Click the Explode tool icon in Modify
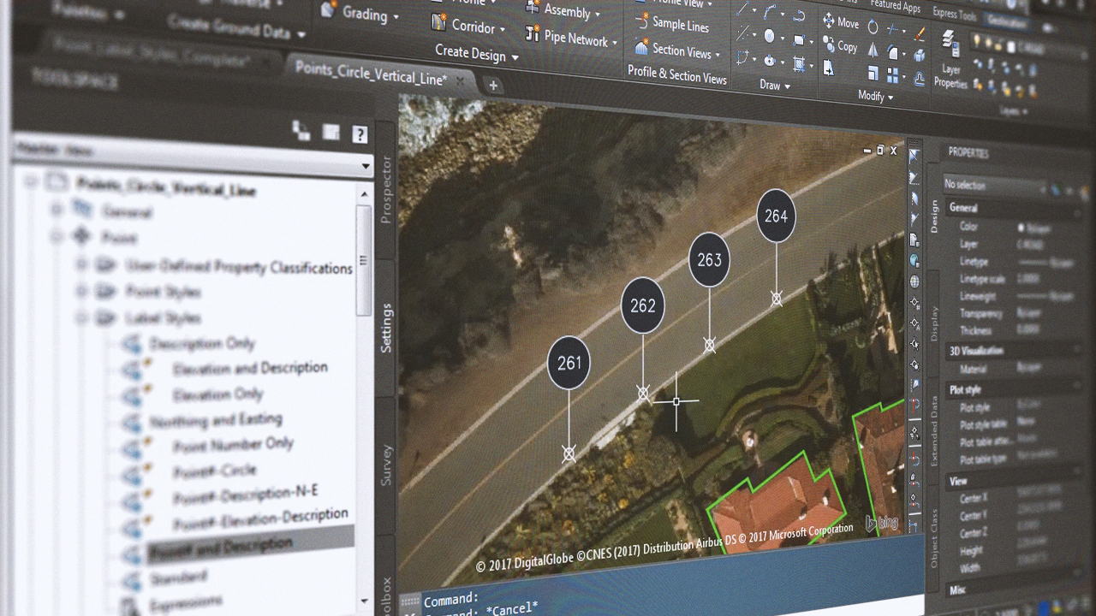 (x=920, y=56)
